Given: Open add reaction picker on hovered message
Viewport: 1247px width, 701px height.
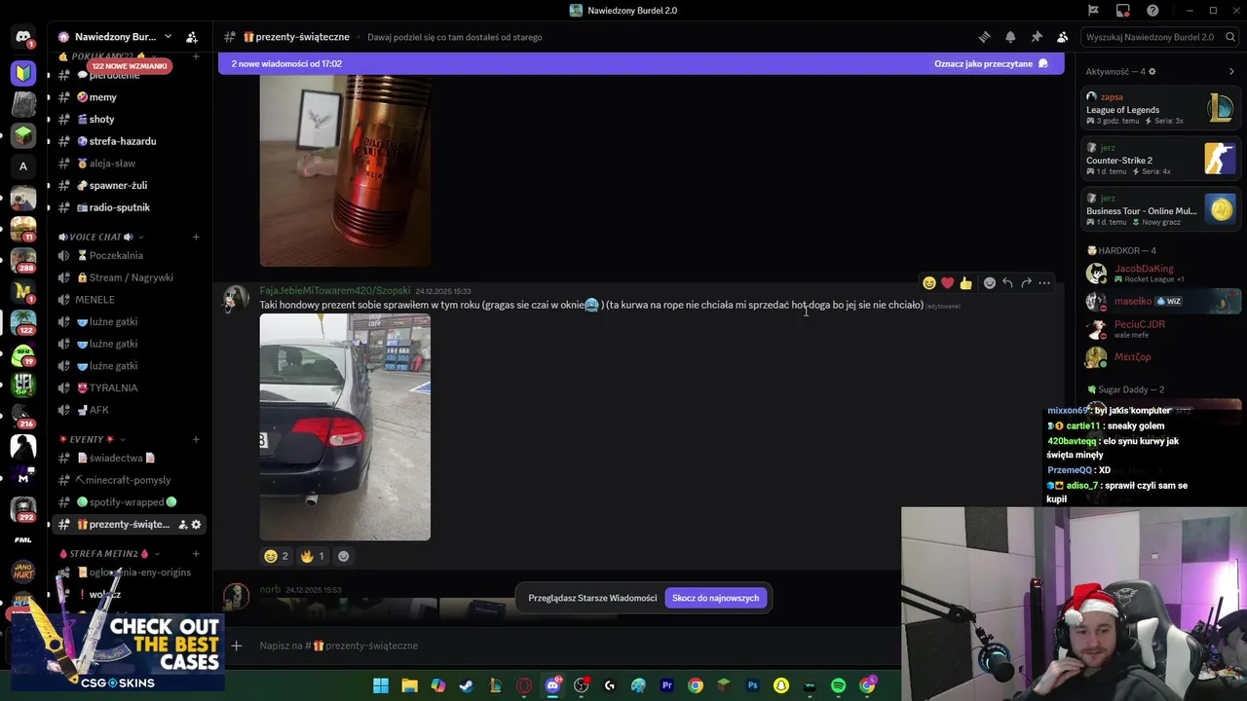Looking at the screenshot, I should (990, 283).
